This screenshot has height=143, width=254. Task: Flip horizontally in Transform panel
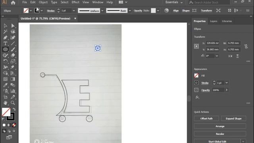coord(230,56)
